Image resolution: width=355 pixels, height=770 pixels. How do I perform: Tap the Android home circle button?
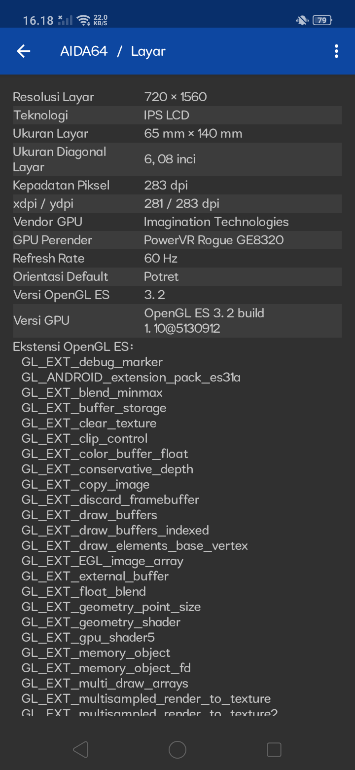177,750
